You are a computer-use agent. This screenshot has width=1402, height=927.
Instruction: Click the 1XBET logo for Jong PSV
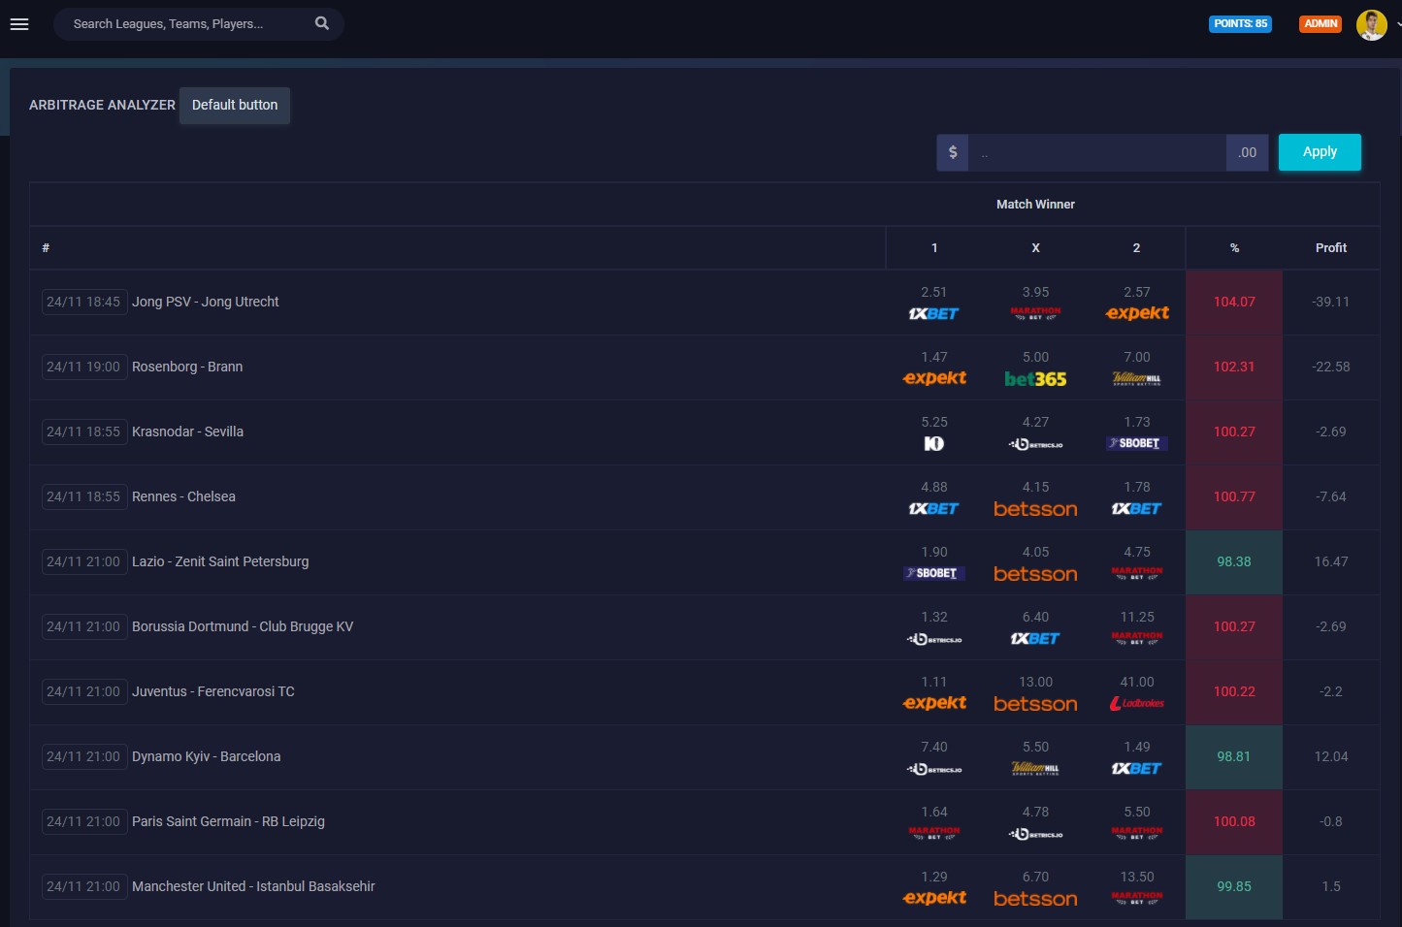point(933,314)
